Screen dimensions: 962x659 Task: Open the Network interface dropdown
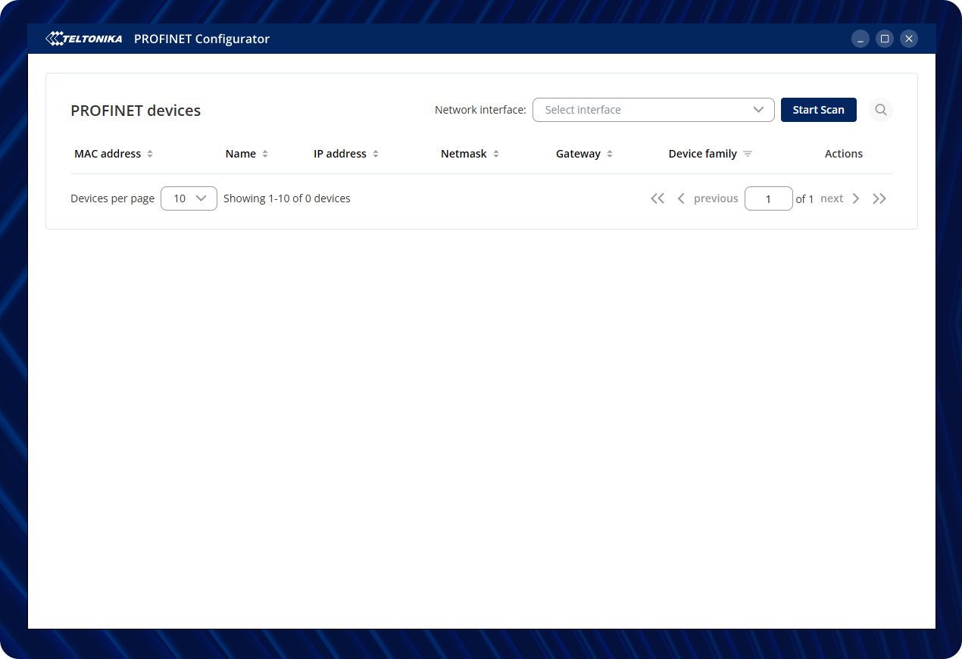[653, 110]
